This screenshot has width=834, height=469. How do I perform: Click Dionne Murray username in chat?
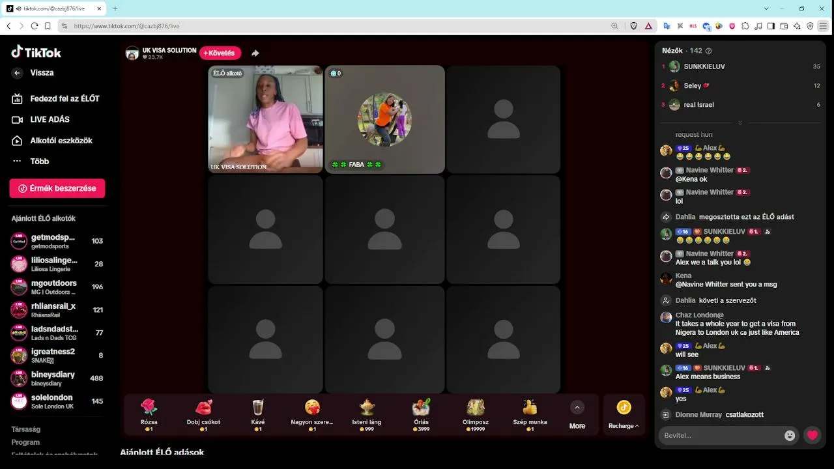tap(698, 414)
